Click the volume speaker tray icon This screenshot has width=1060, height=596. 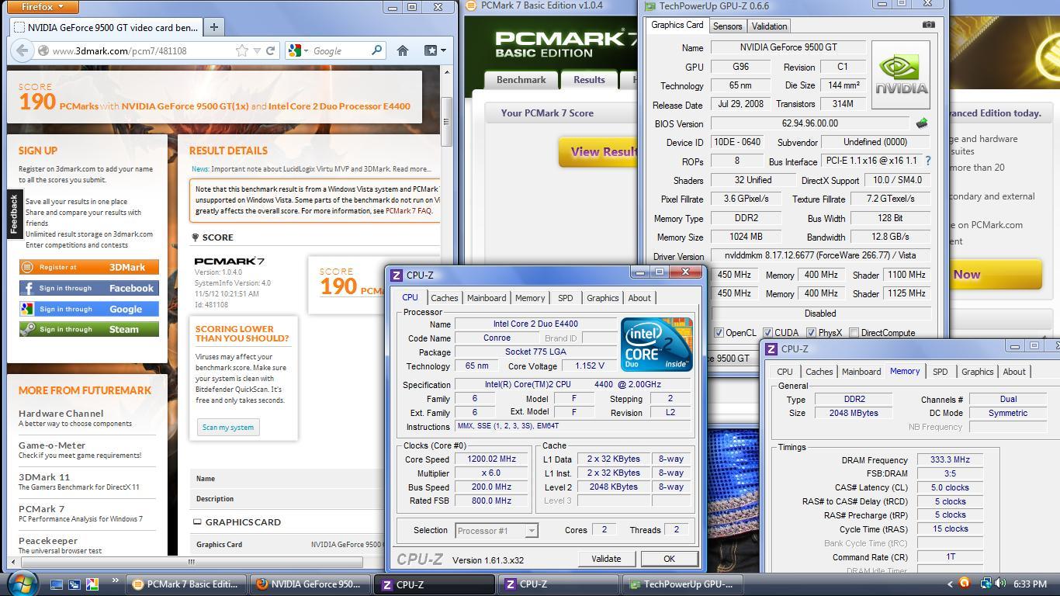[x=999, y=584]
